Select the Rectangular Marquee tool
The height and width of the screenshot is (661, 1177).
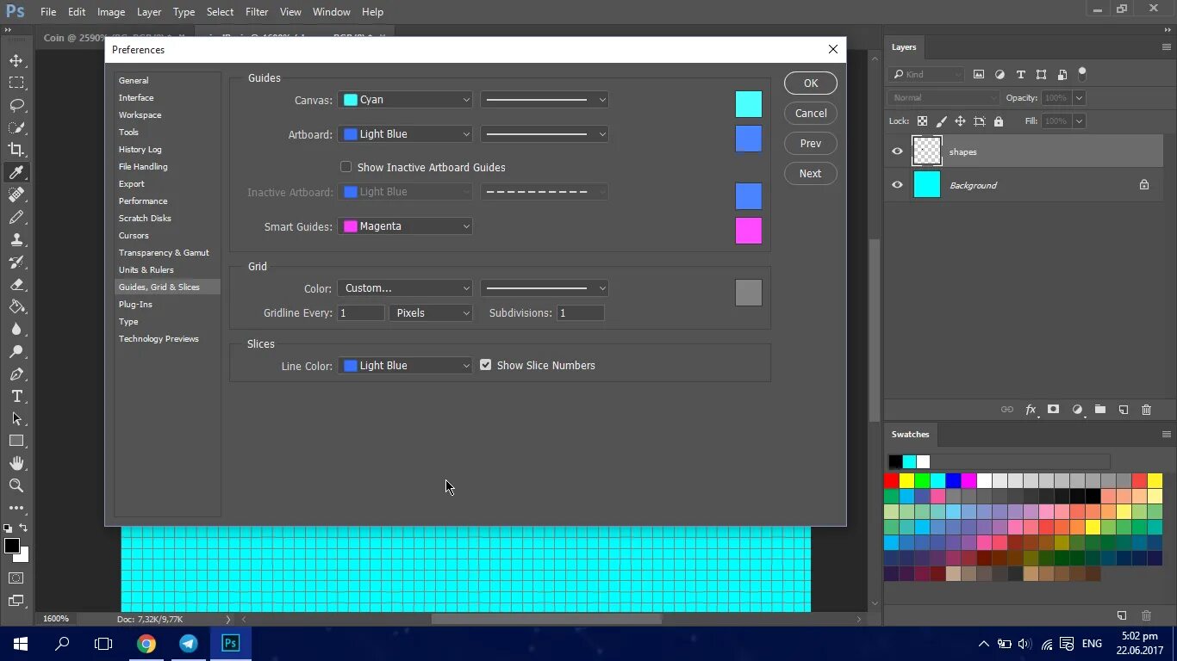click(16, 83)
